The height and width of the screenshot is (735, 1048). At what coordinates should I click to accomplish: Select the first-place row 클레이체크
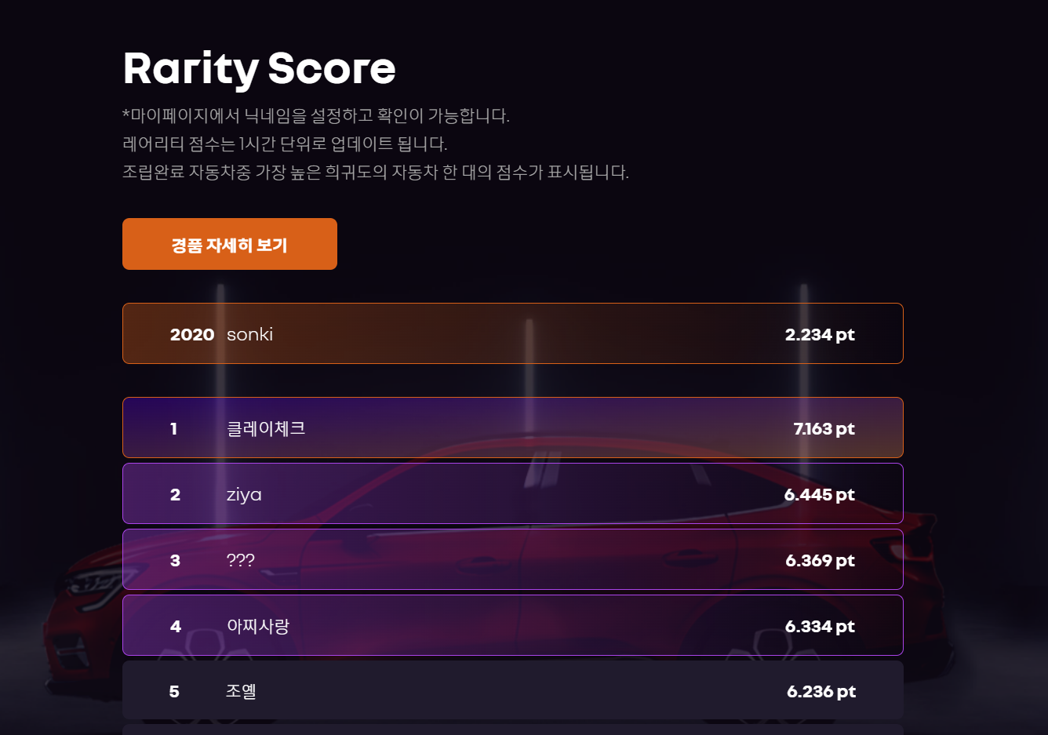click(x=513, y=428)
